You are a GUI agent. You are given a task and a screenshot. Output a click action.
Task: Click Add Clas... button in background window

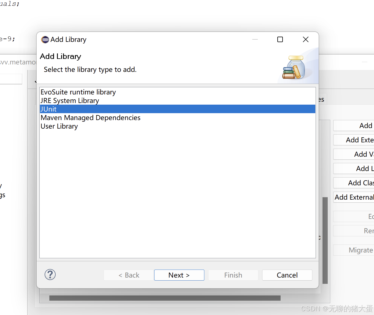354,183
